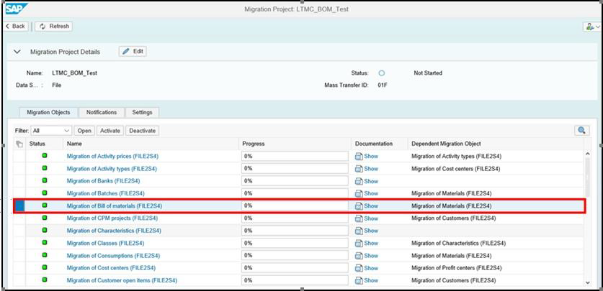The image size is (603, 291).
Task: Click the Refresh button
Action: click(x=54, y=27)
